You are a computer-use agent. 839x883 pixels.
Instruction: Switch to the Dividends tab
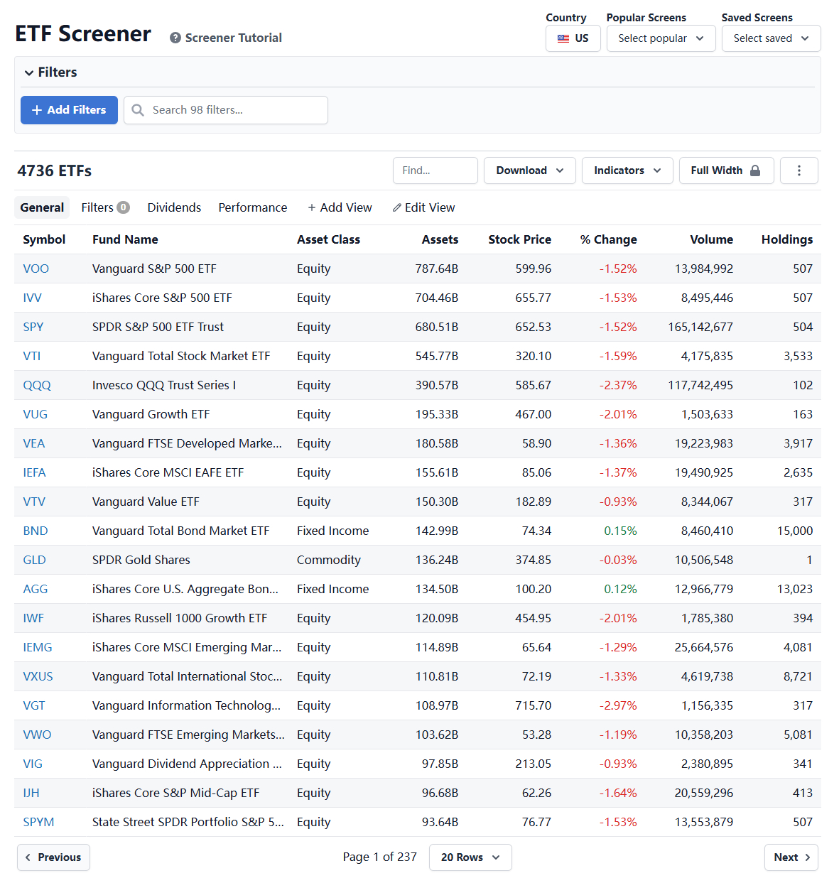coord(174,207)
